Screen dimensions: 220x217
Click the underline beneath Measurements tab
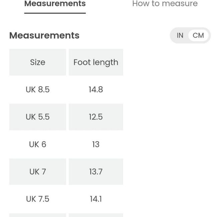[x=55, y=13]
